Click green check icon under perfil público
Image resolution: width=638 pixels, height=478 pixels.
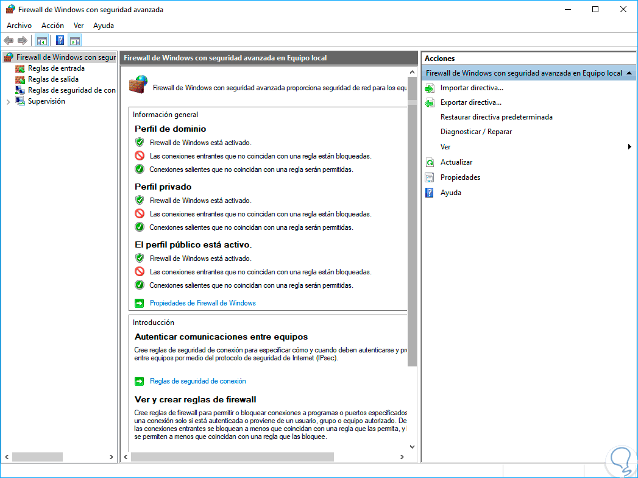click(x=140, y=285)
